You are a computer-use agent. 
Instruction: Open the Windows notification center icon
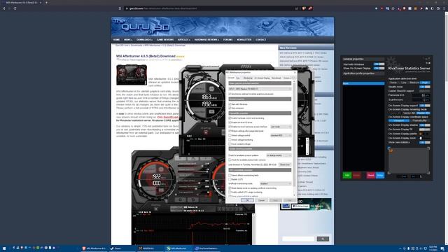pos(442,248)
